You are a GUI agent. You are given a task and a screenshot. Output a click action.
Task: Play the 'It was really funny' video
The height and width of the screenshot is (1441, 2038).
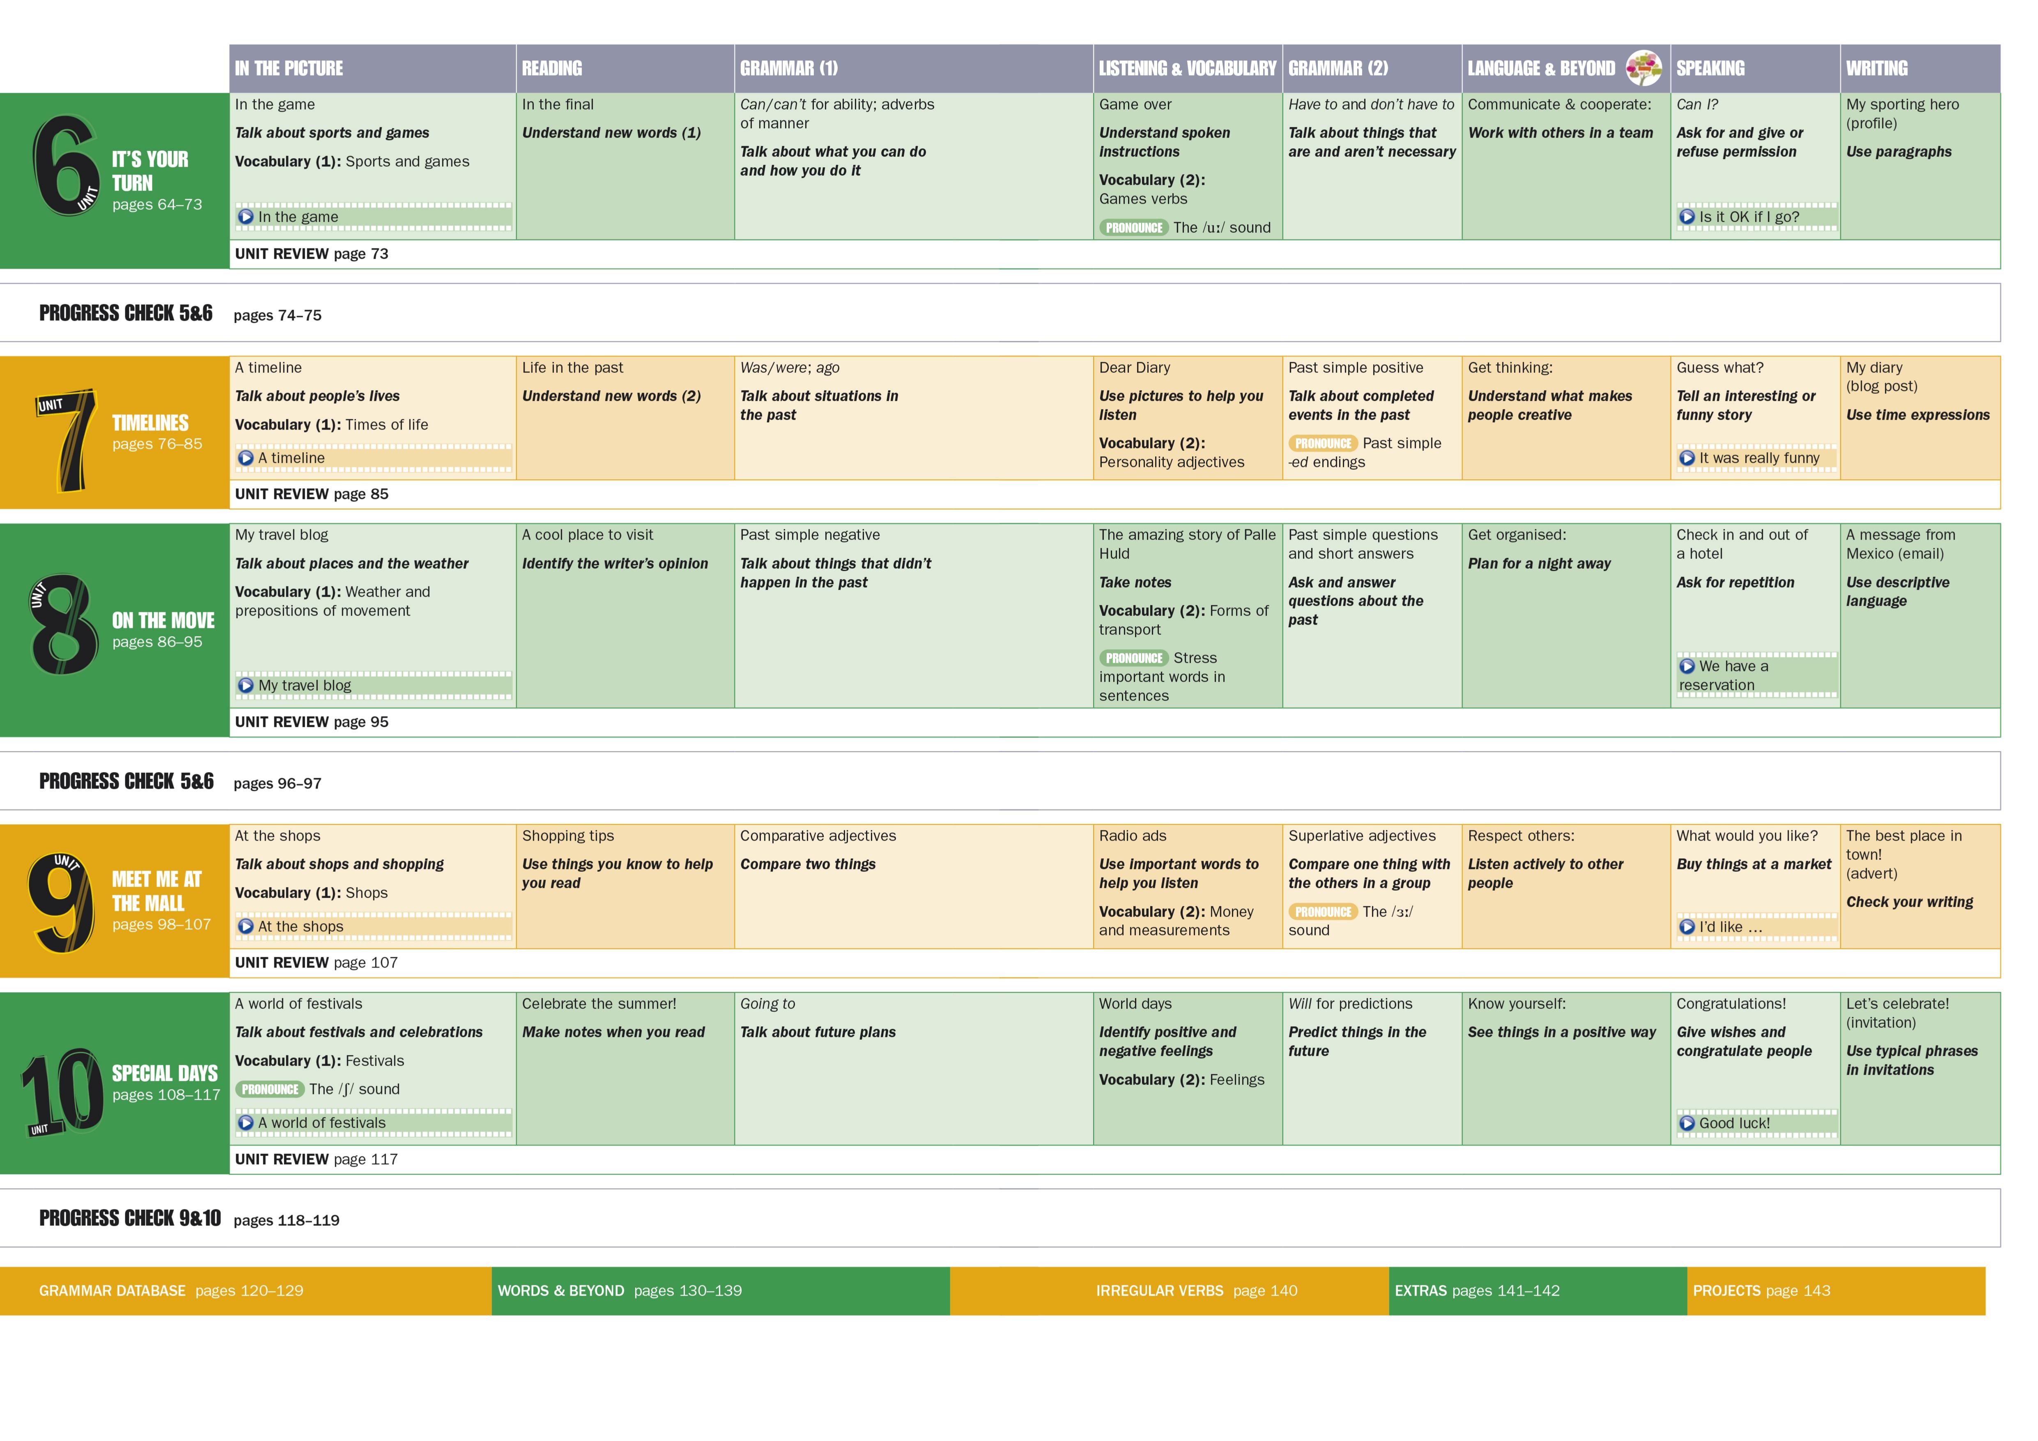click(x=1686, y=458)
